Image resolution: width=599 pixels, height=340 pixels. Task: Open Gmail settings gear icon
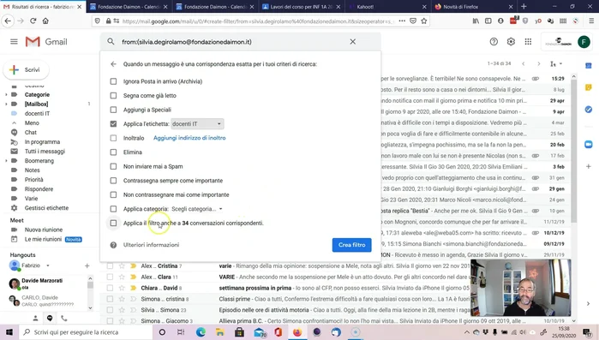point(511,42)
